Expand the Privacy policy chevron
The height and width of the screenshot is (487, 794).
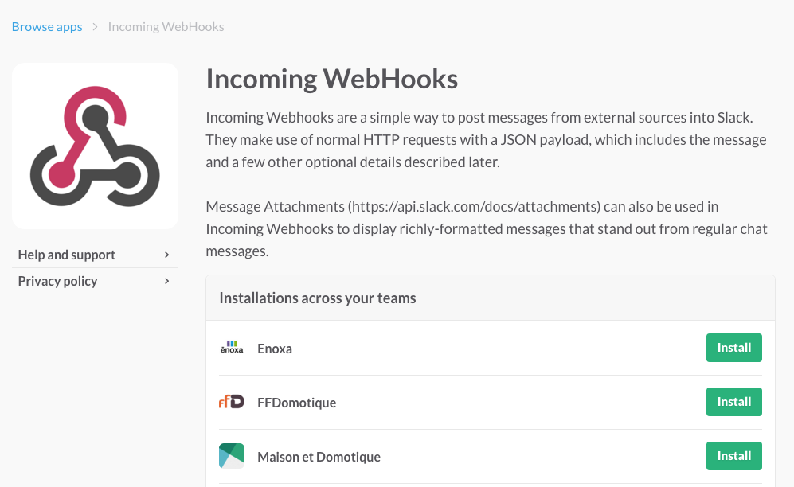coord(166,281)
